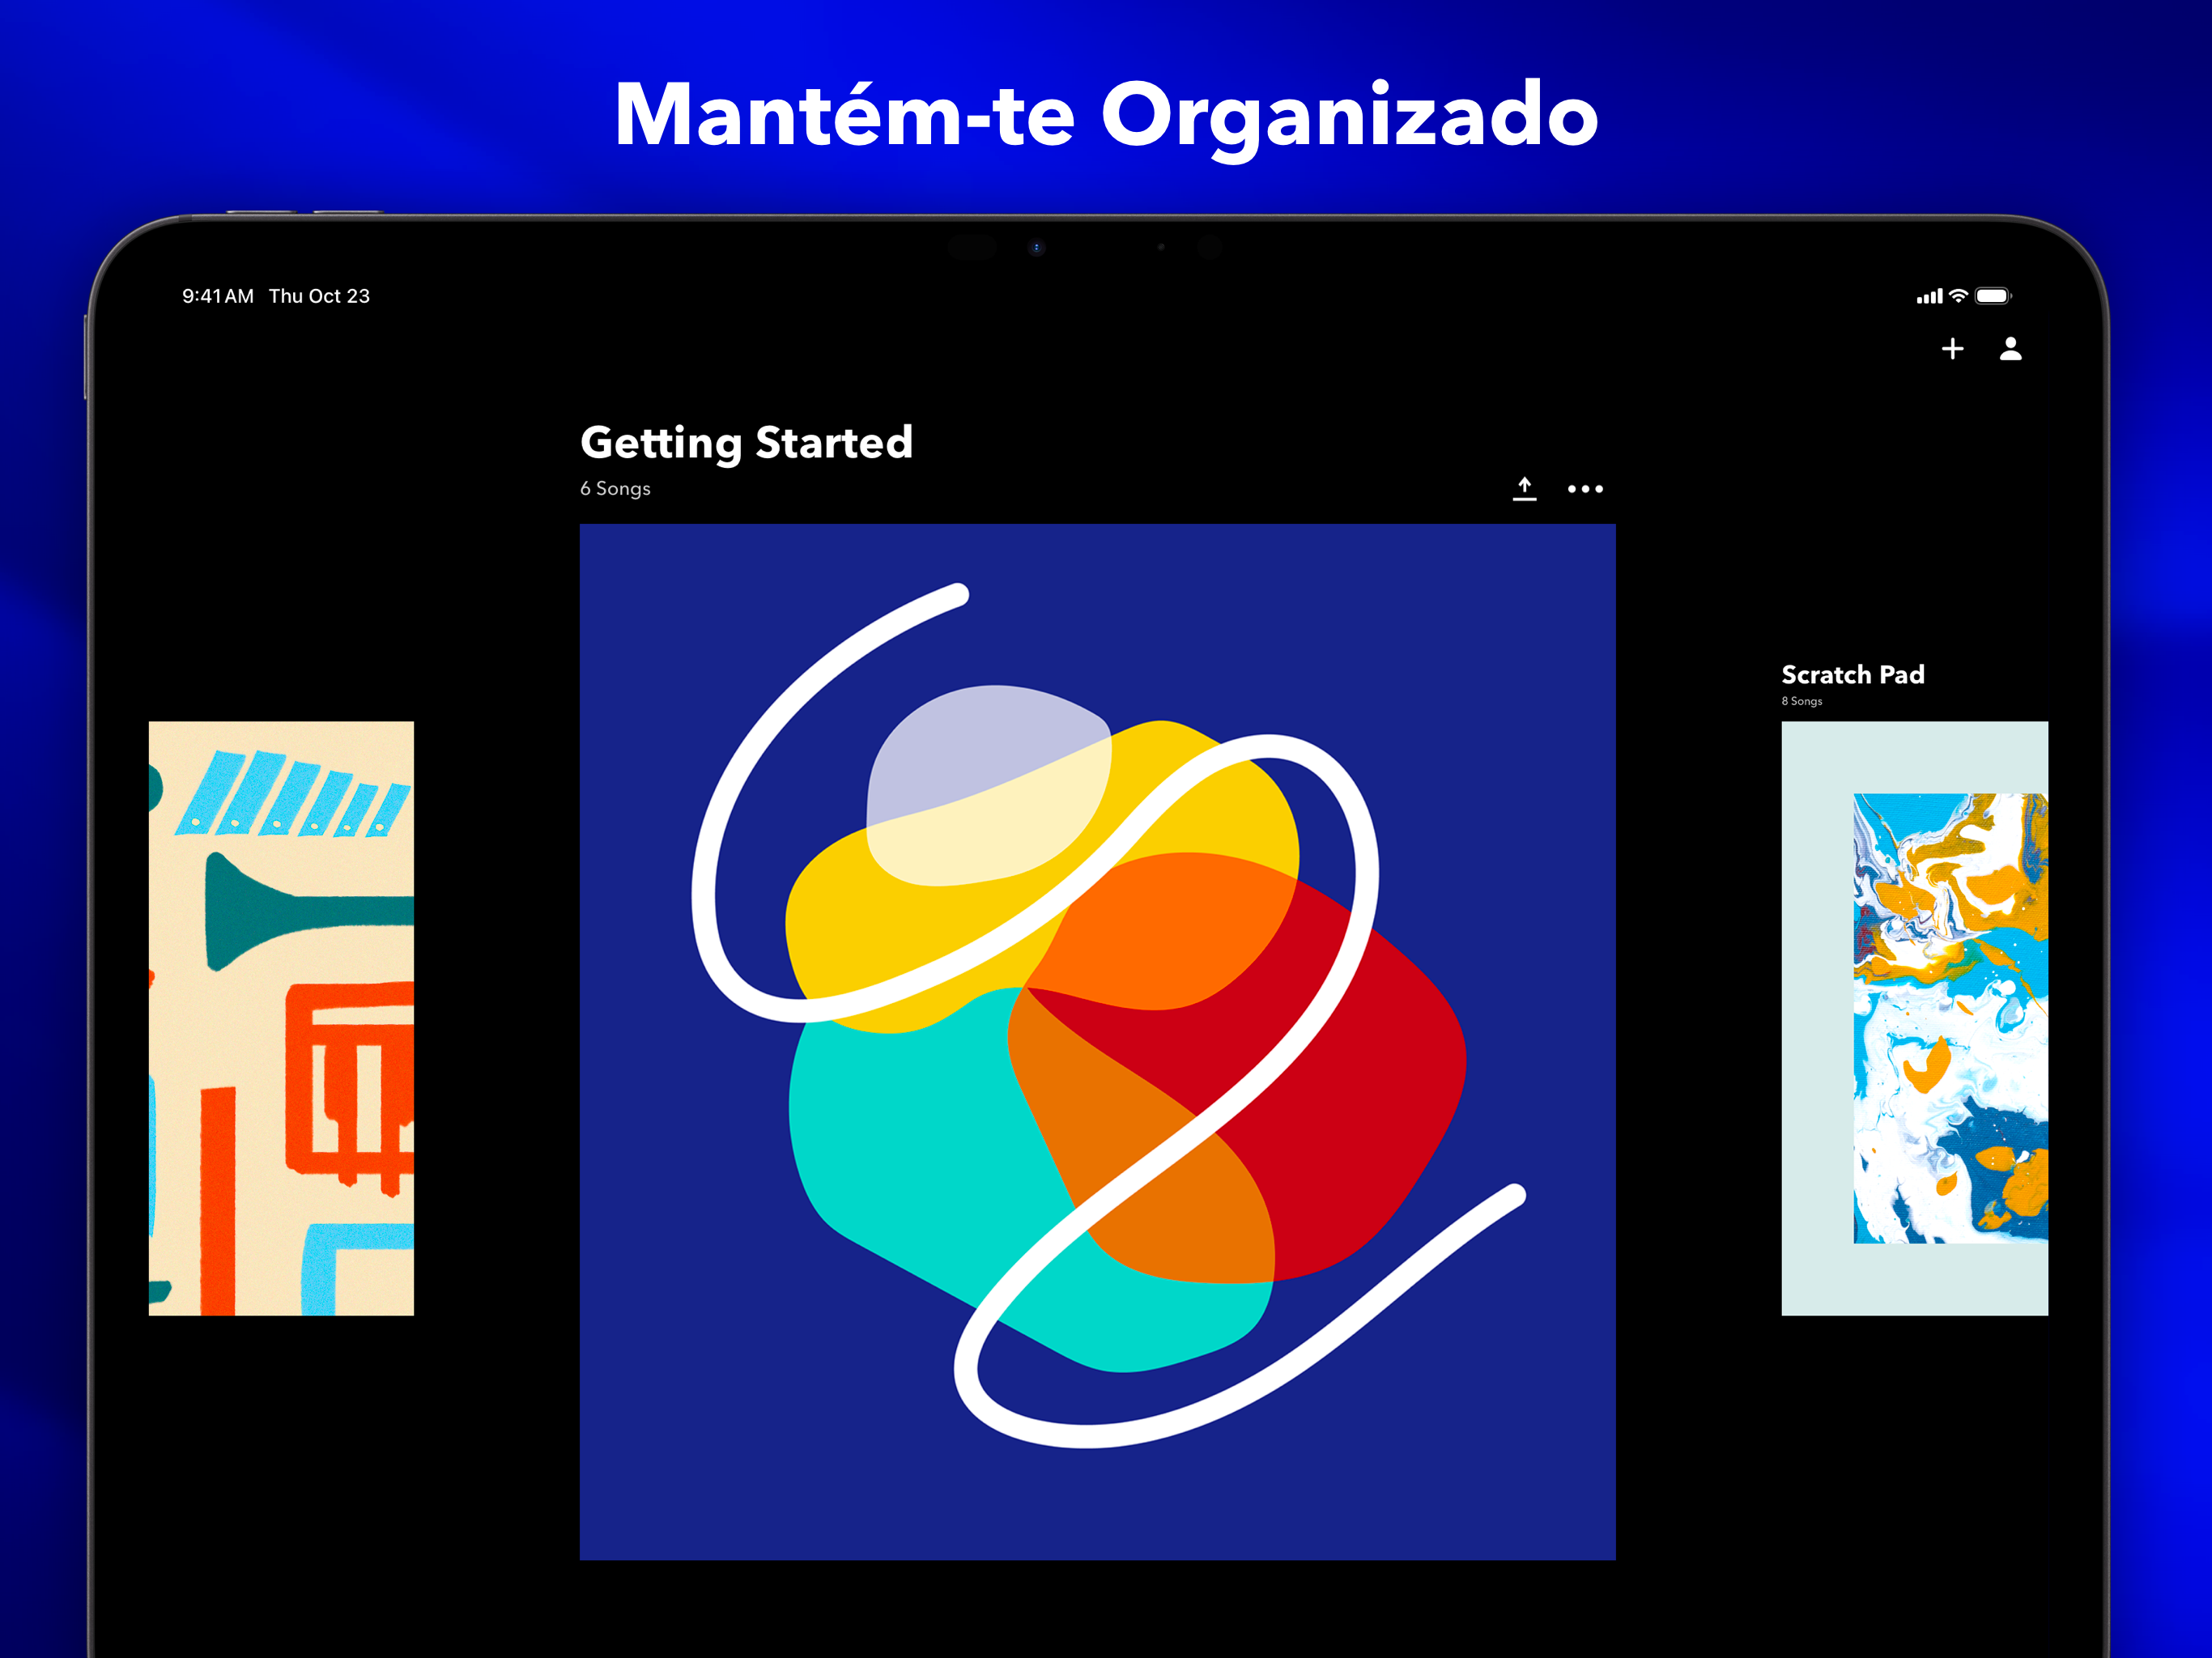
Task: Open the user profile icon
Action: tap(2010, 349)
